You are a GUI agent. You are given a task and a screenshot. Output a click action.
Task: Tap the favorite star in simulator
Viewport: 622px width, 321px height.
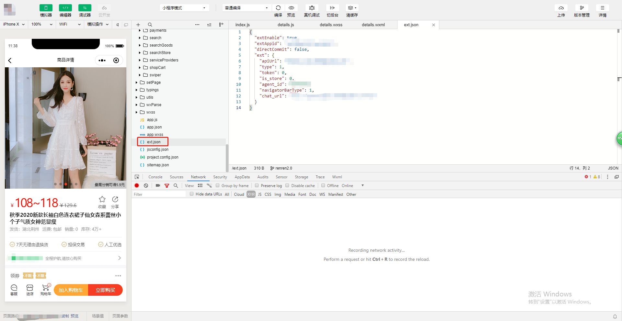point(102,199)
